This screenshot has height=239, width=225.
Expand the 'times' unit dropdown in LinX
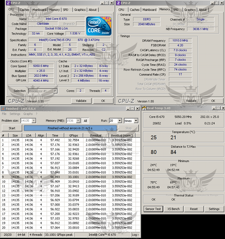coord(136,121)
